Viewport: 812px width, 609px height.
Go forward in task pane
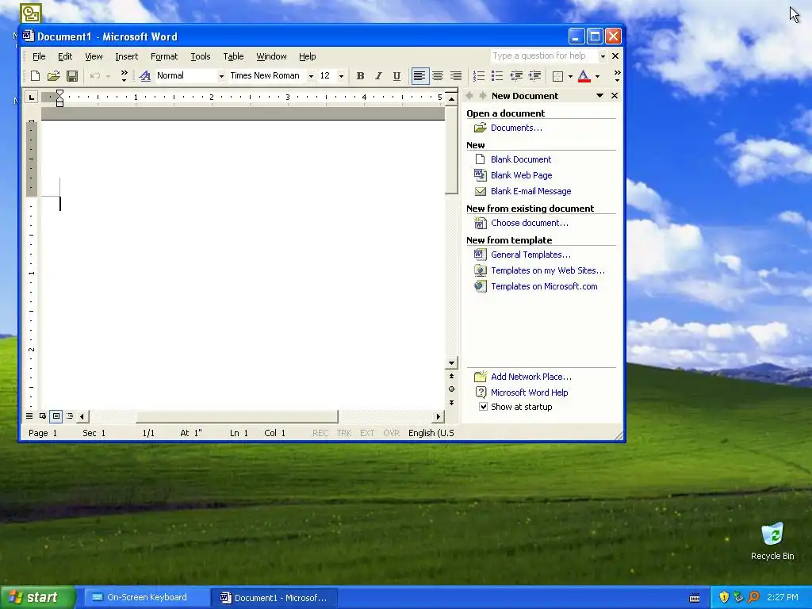pyautogui.click(x=483, y=96)
